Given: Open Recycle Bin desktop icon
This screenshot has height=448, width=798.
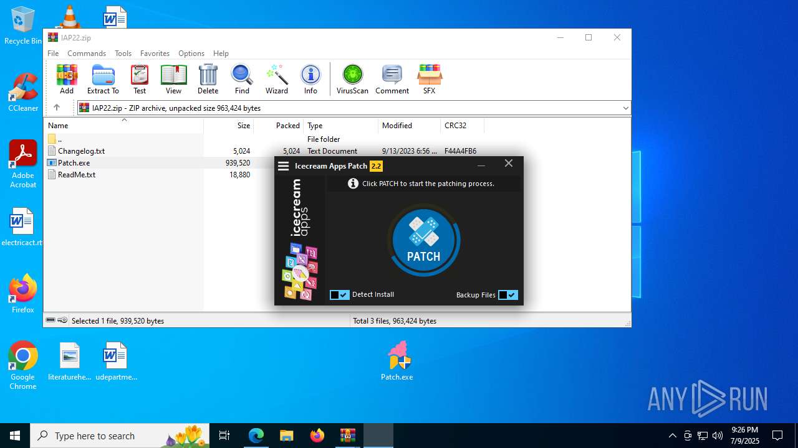Looking at the screenshot, I should click(23, 26).
